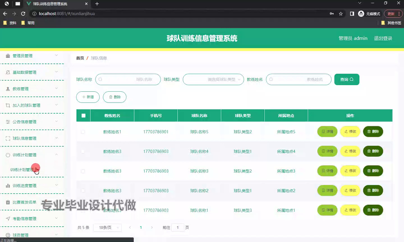Click the icon next to 基础数据管理
The height and width of the screenshot is (242, 404).
pos(8,72)
